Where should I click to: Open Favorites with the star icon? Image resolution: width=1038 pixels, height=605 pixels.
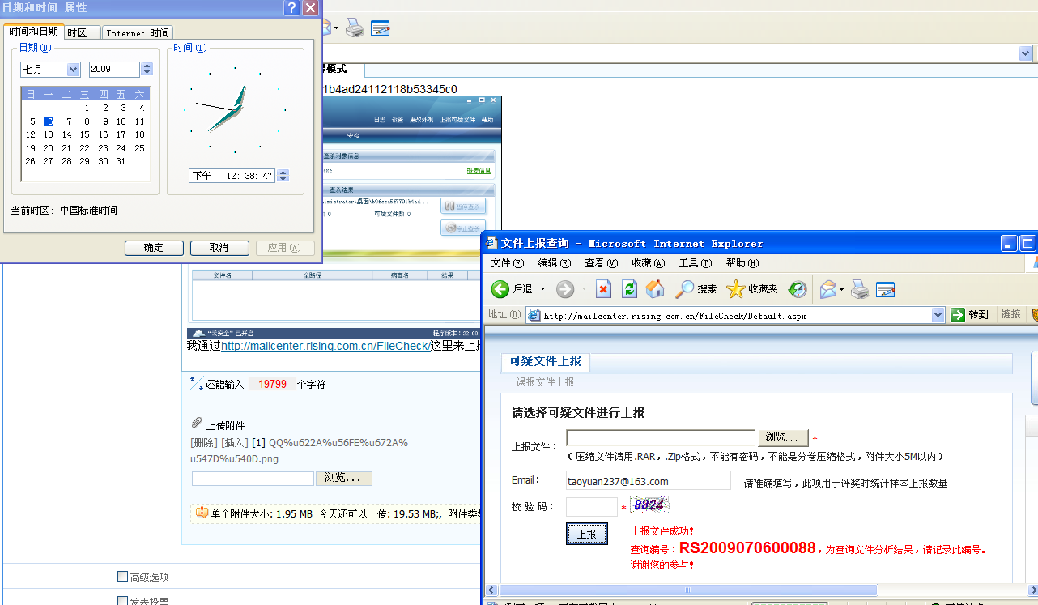coord(735,289)
